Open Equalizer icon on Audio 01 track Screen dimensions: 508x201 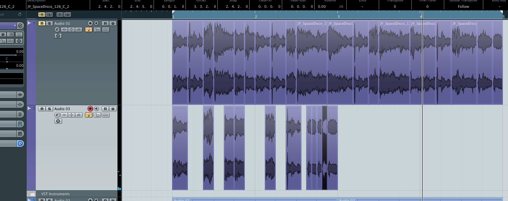(x=72, y=29)
